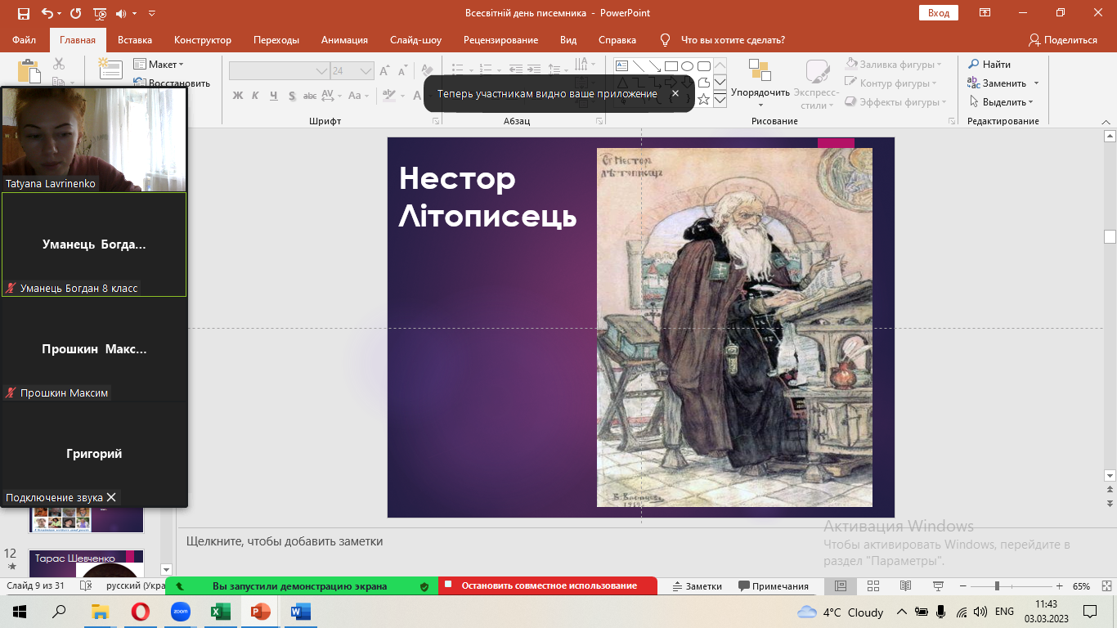1117x628 pixels.
Task: Underline text using the Ч button
Action: (273, 96)
